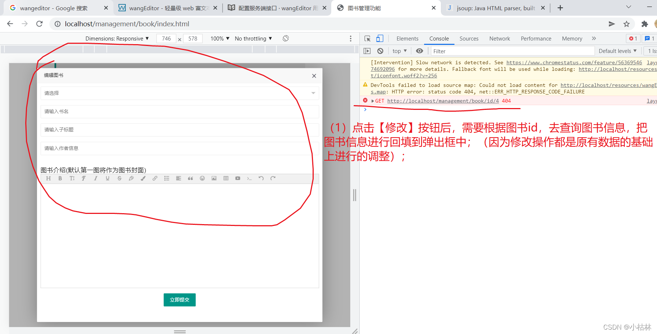The image size is (657, 334).
Task: Show the console sidebar
Action: click(367, 51)
